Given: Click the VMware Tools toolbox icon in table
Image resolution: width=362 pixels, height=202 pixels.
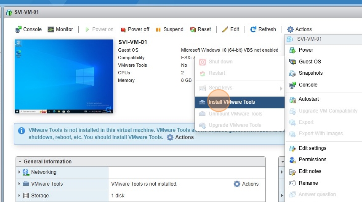Looking at the screenshot, I should (26, 184).
